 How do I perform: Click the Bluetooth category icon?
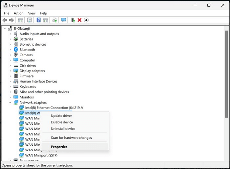click(x=16, y=50)
